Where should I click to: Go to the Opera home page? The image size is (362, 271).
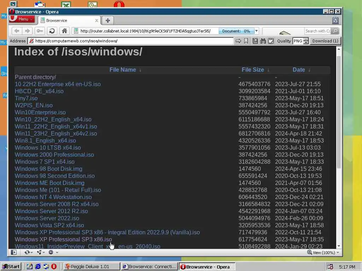click(64, 31)
